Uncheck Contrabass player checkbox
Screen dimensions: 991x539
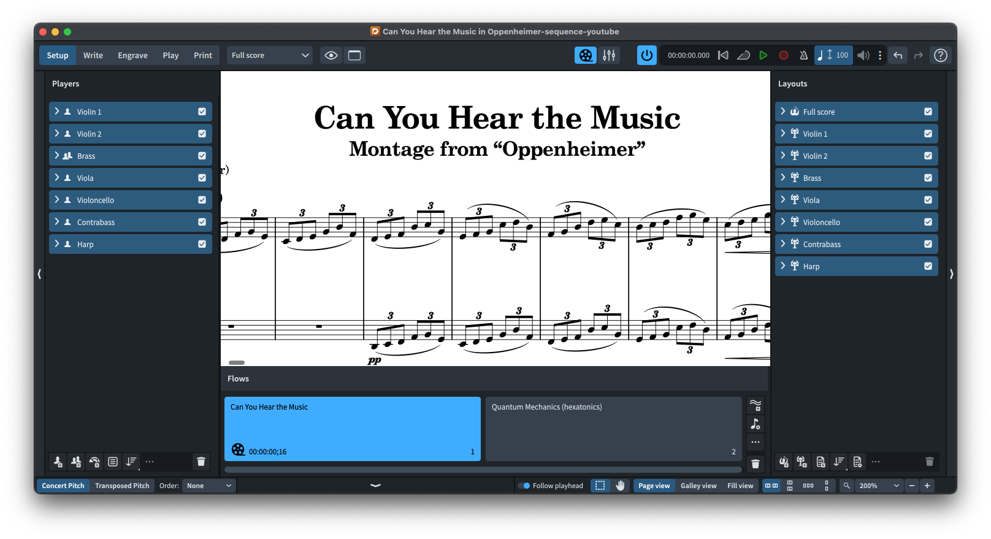coord(202,222)
